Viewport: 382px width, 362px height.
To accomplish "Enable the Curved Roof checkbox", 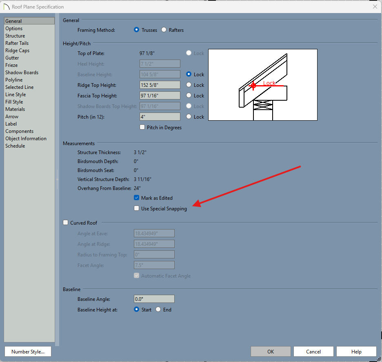I will click(66, 223).
